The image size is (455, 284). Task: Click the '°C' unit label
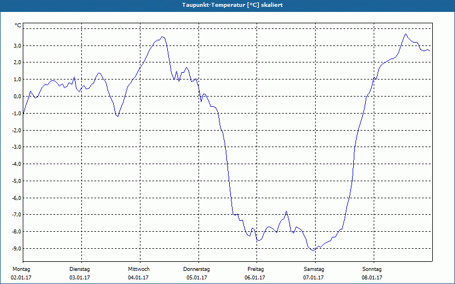18,26
